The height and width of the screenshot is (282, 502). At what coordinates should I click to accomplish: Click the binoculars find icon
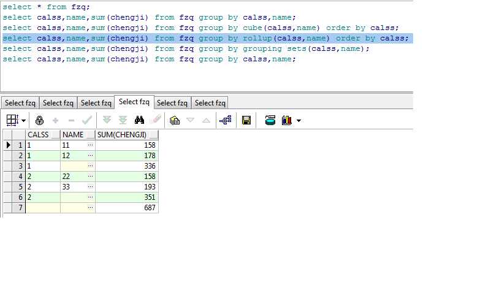pyautogui.click(x=139, y=120)
